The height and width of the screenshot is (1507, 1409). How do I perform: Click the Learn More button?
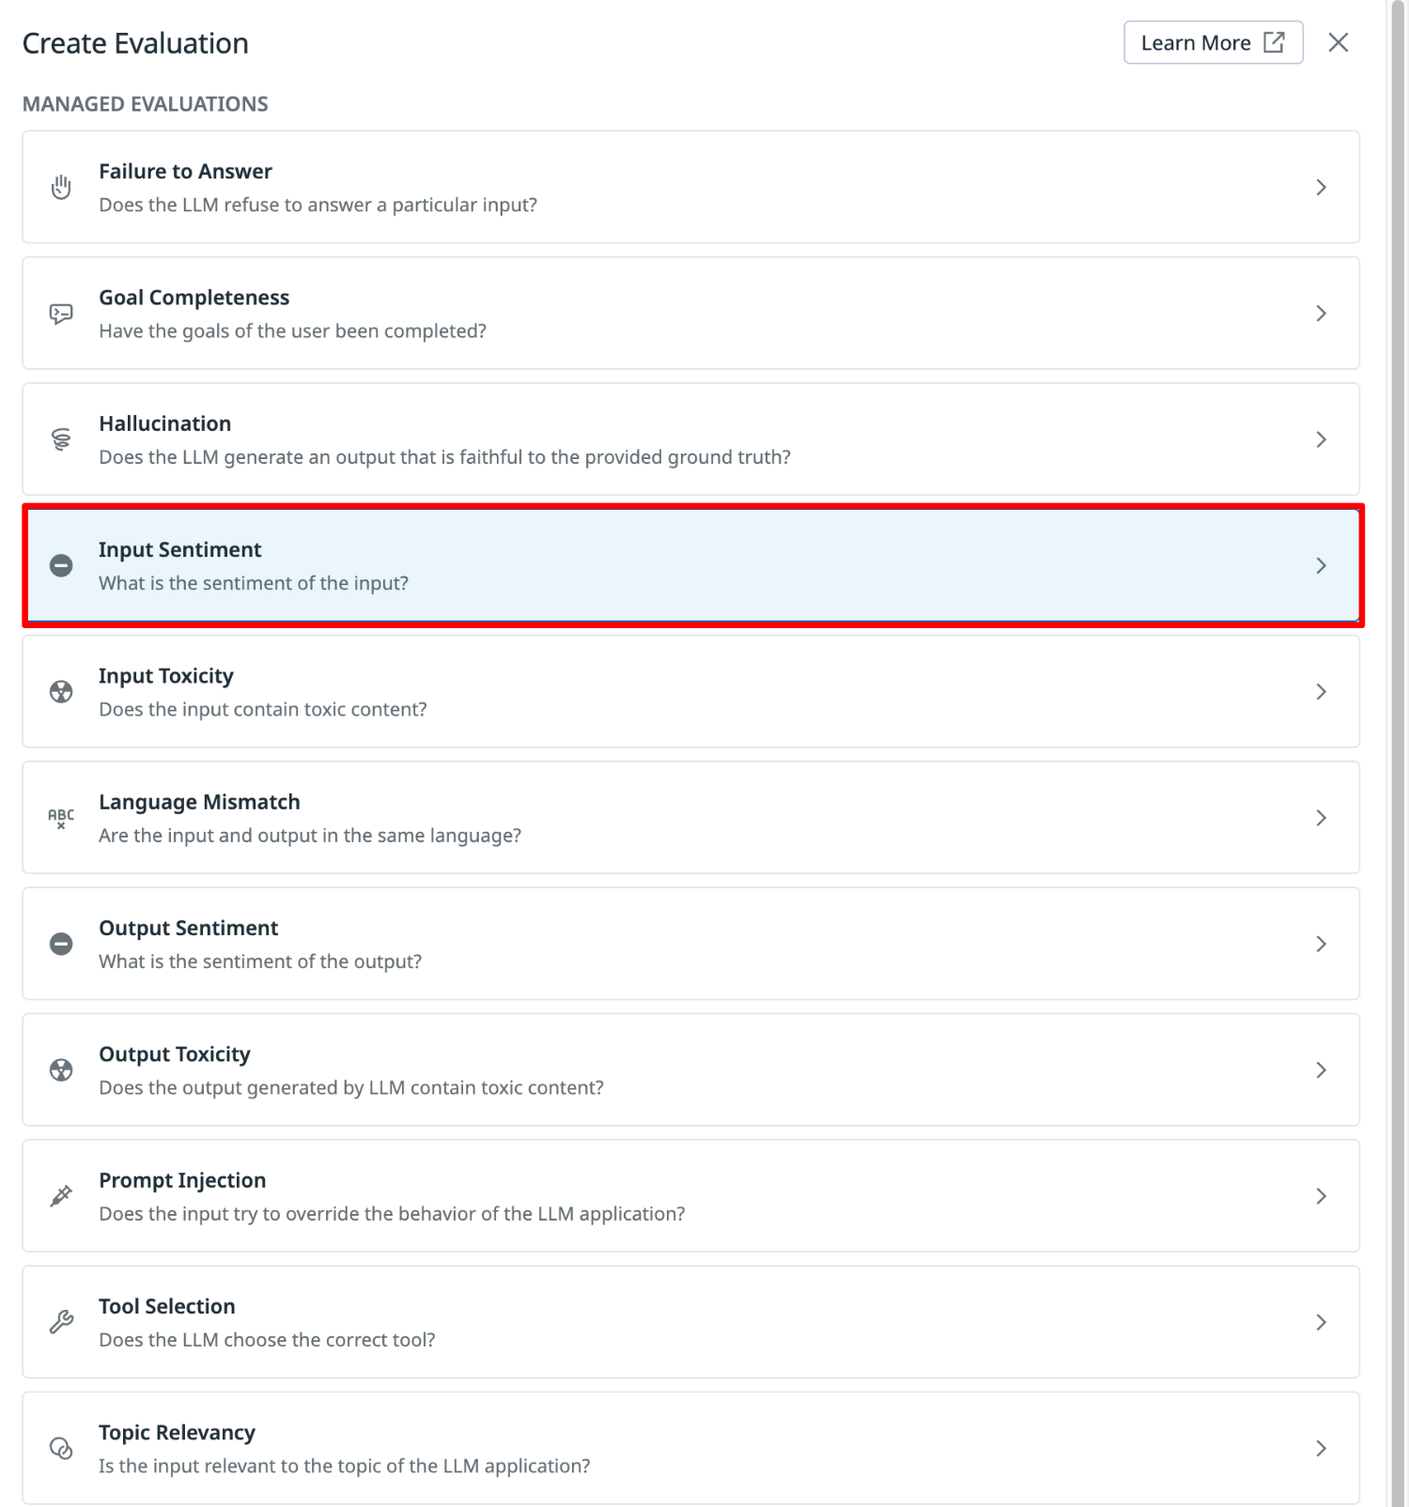pos(1213,43)
